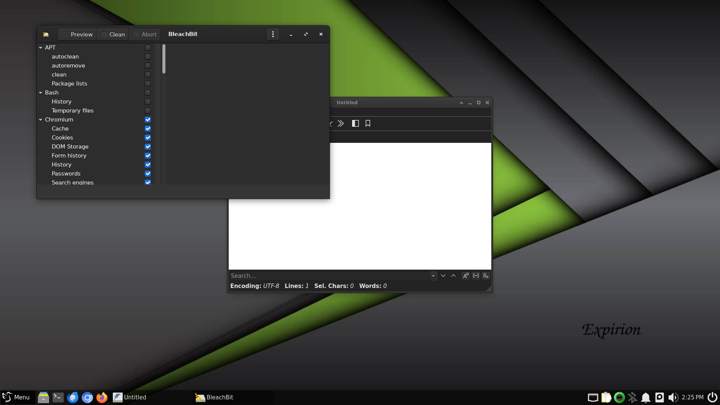Uncheck the Chromium Passwords option
Viewport: 720px width, 405px height.
click(x=148, y=174)
